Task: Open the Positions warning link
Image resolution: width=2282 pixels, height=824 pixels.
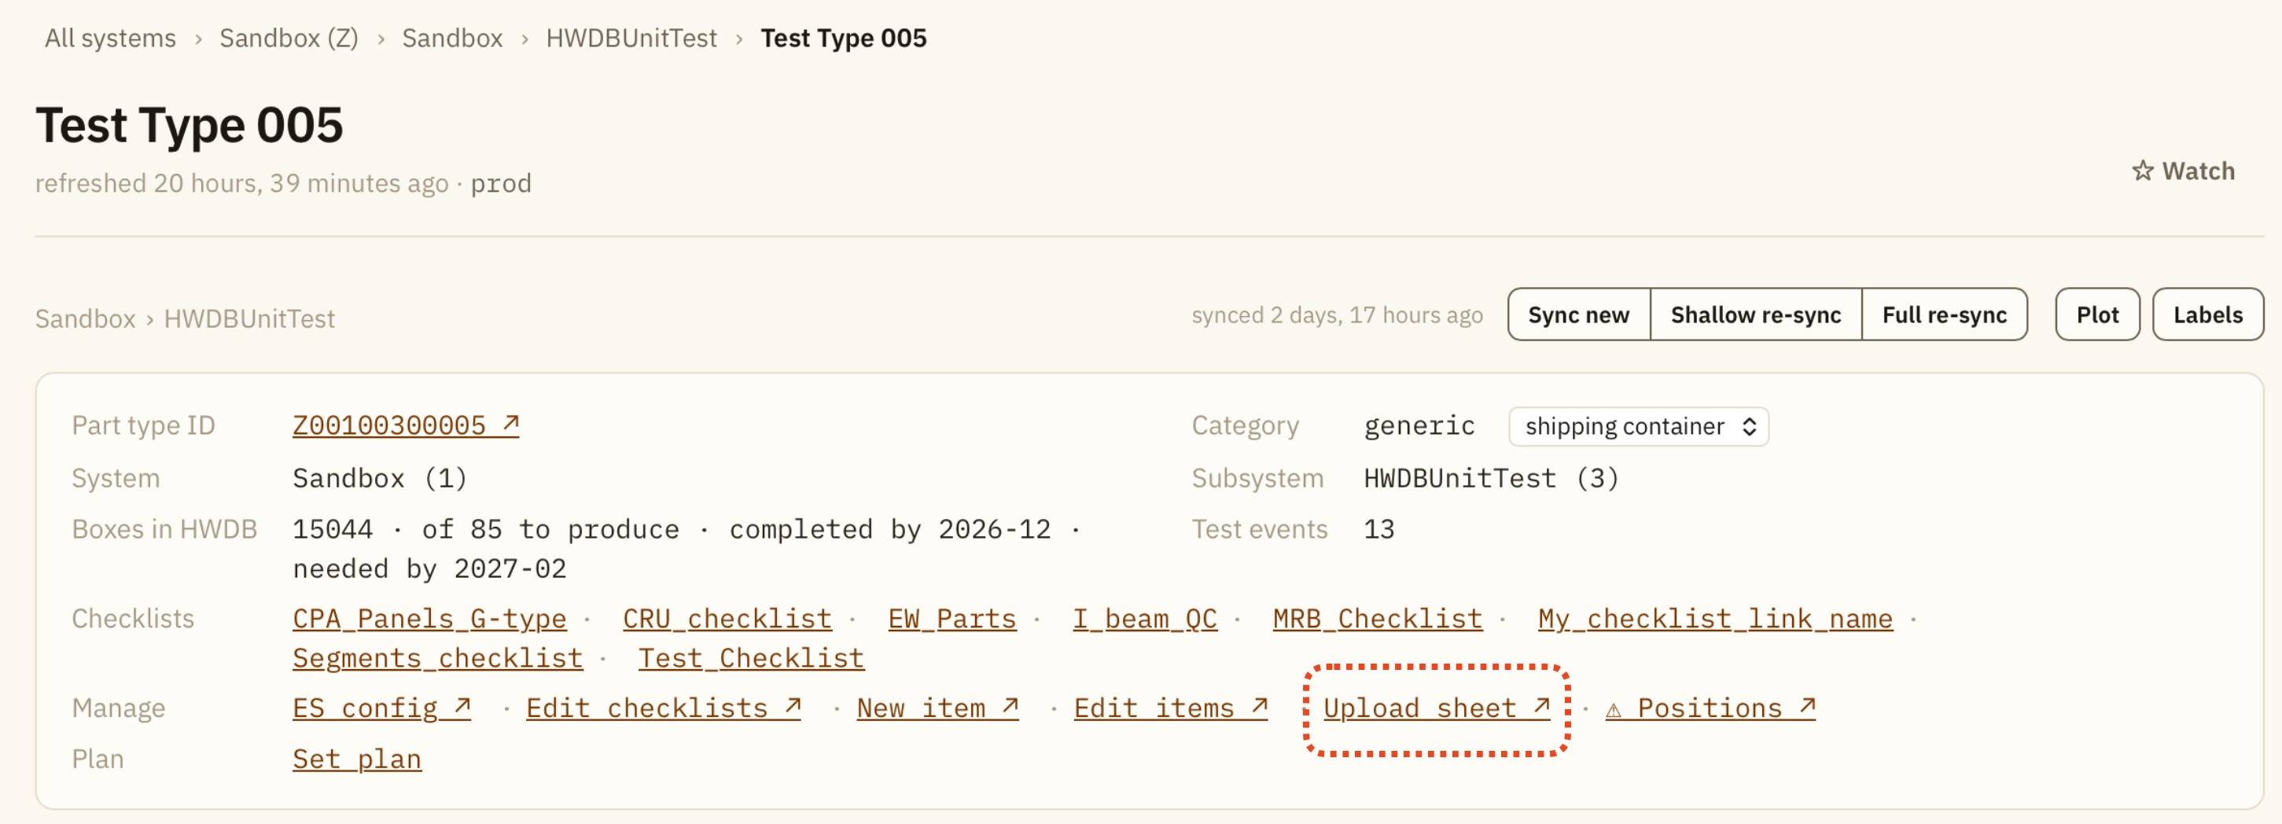Action: click(x=1710, y=708)
